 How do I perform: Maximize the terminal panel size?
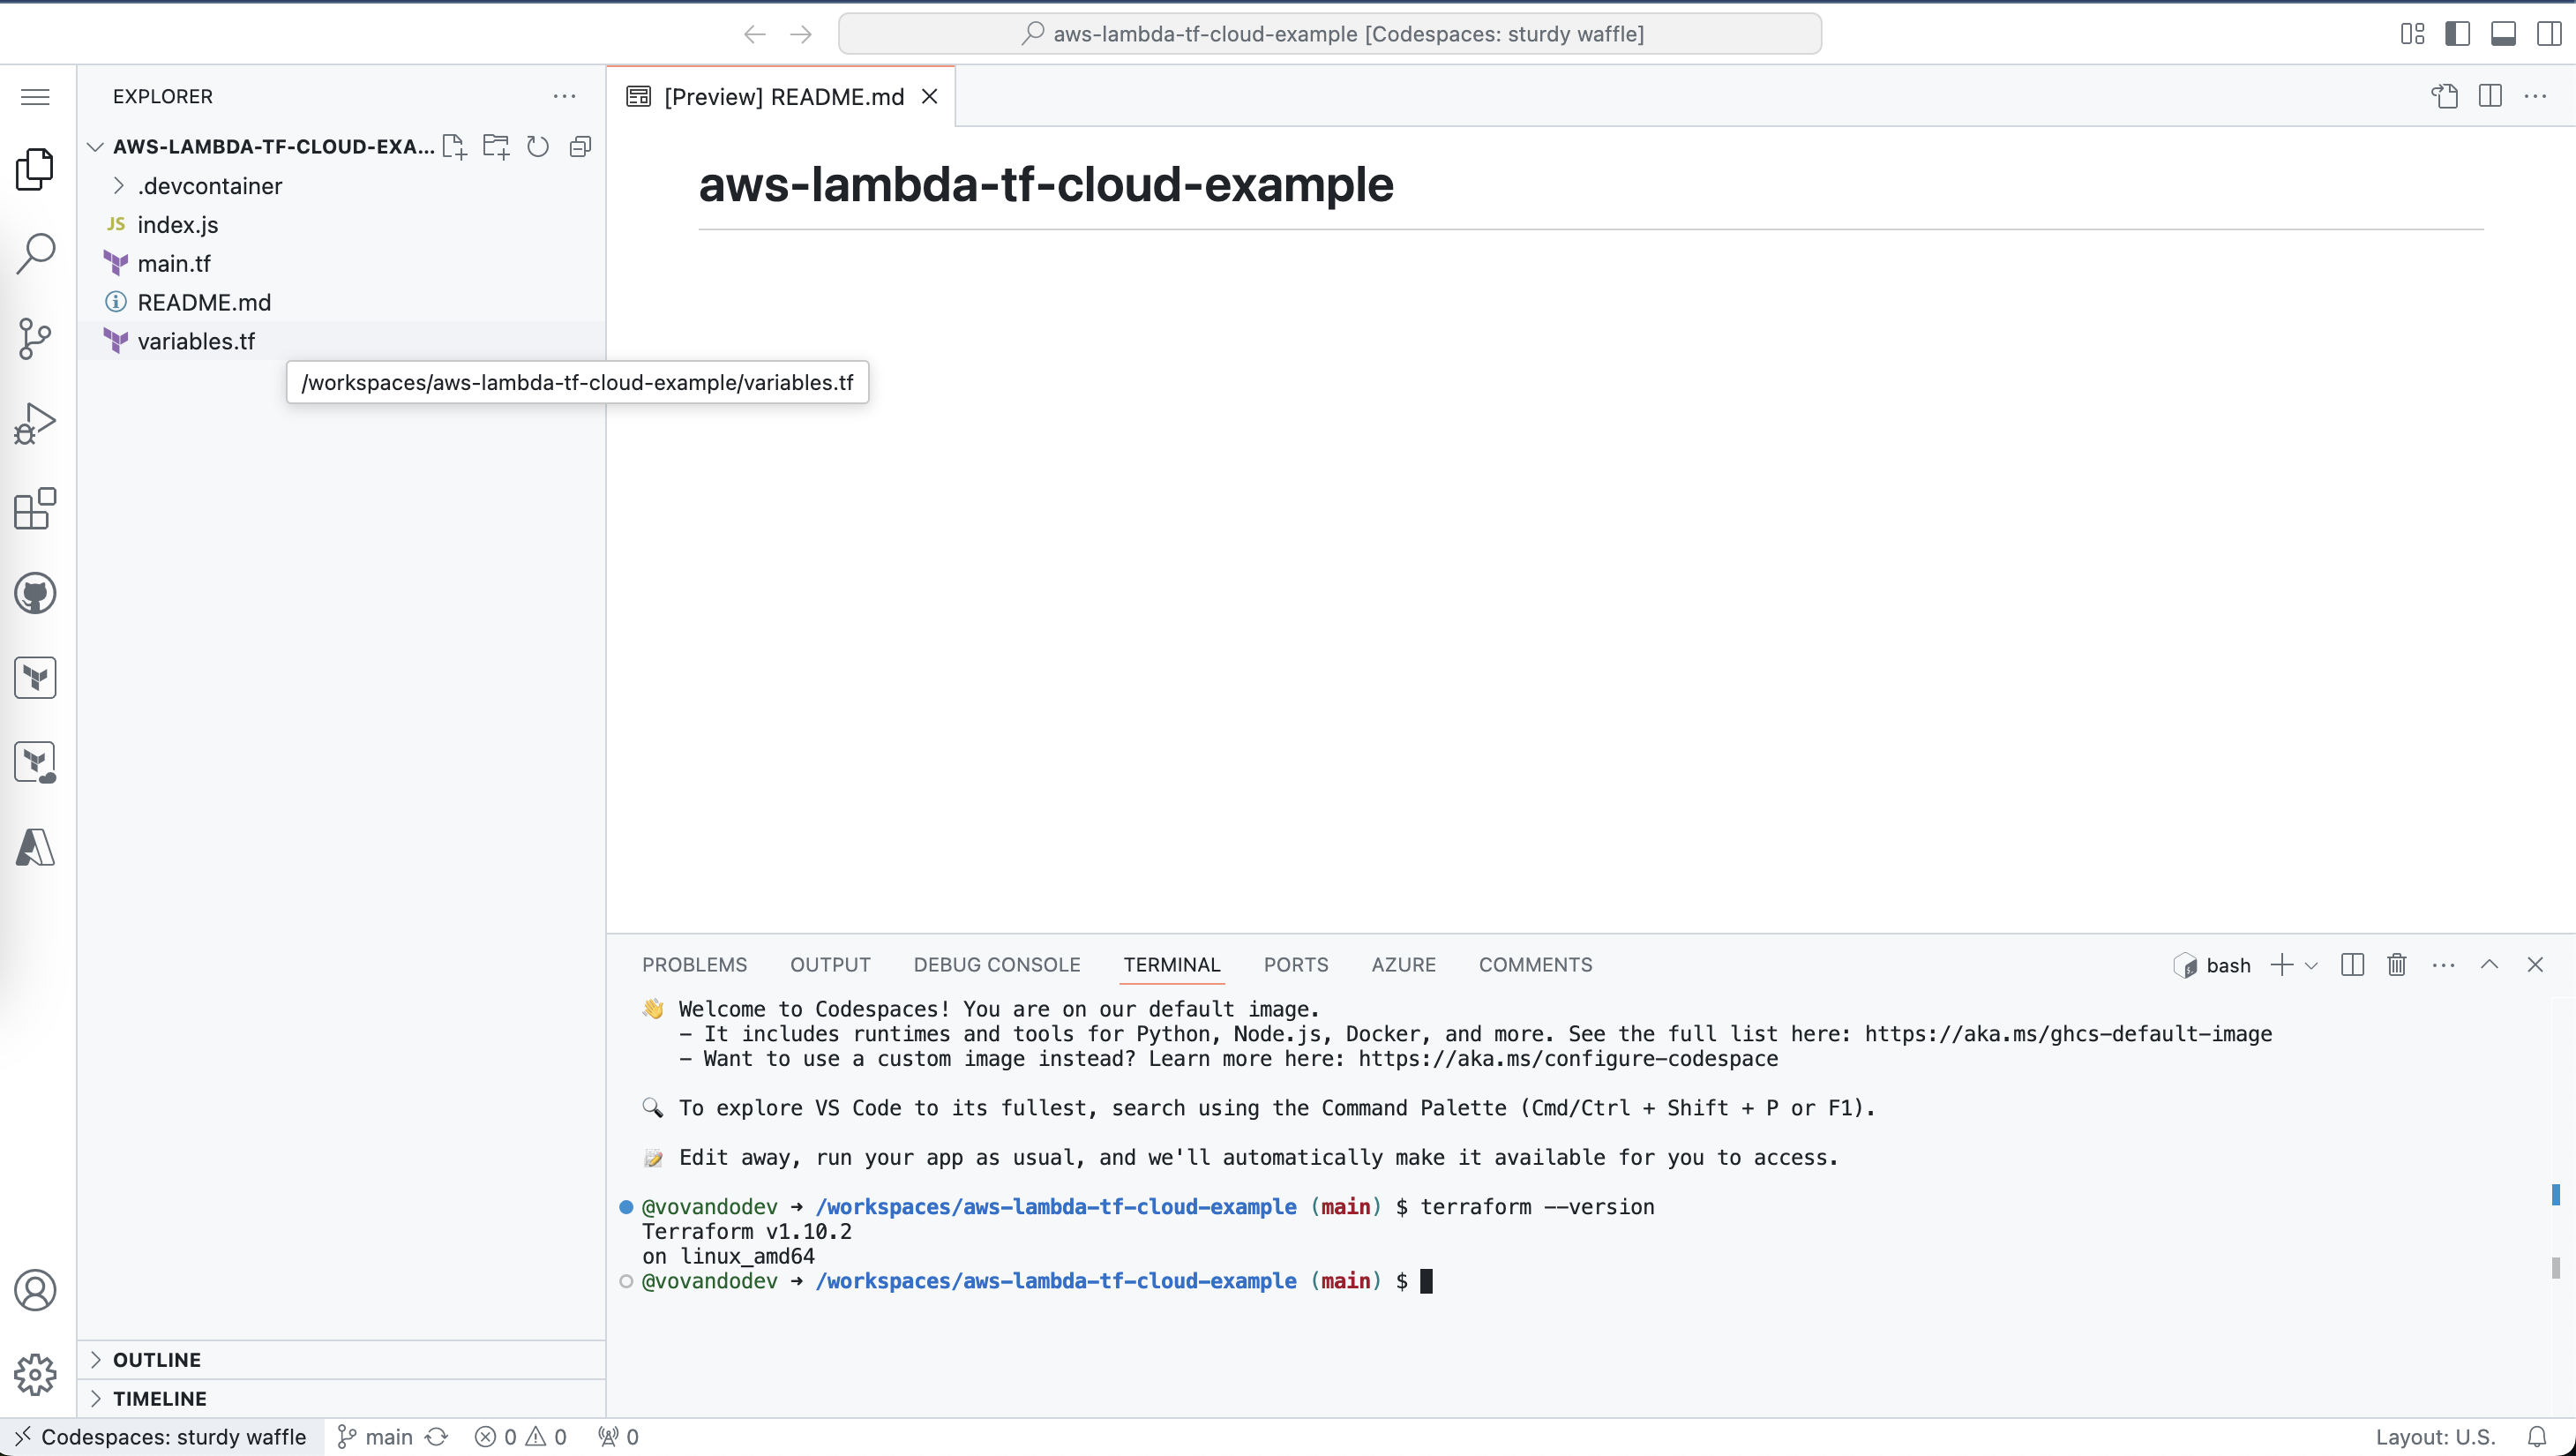2489,965
